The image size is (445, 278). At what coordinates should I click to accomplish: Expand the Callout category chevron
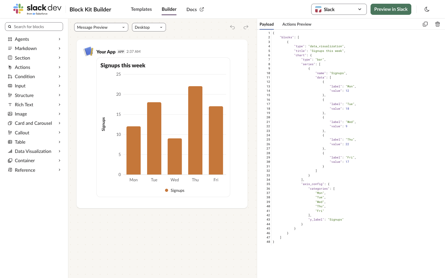pos(60,133)
